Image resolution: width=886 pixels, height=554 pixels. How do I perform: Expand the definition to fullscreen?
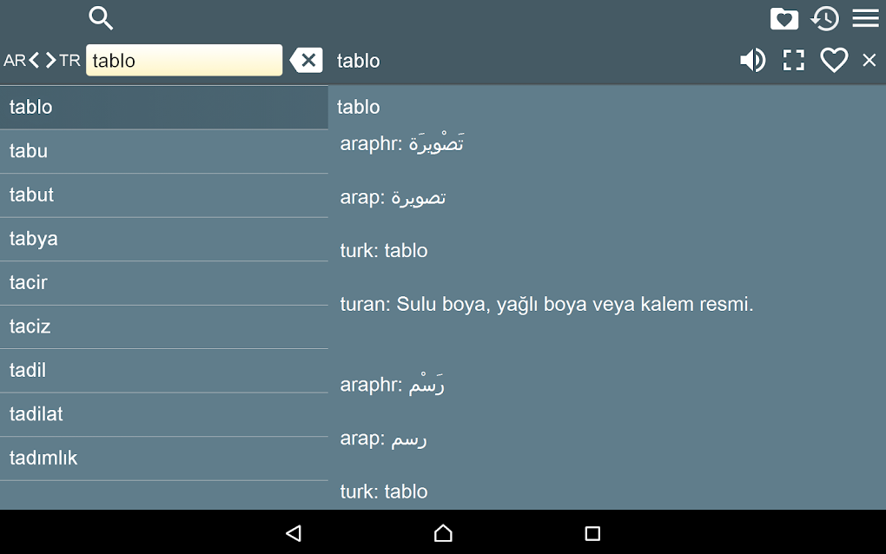point(793,60)
